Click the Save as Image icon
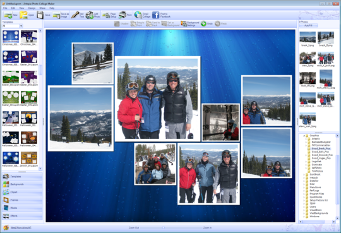Screen dimensions: 341x233 pyautogui.click(x=56, y=15)
